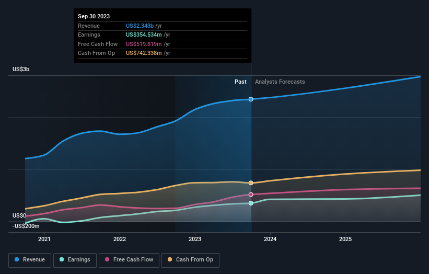429x274 pixels.
Task: Click the US$2.343b revenue value
Action: coord(140,26)
